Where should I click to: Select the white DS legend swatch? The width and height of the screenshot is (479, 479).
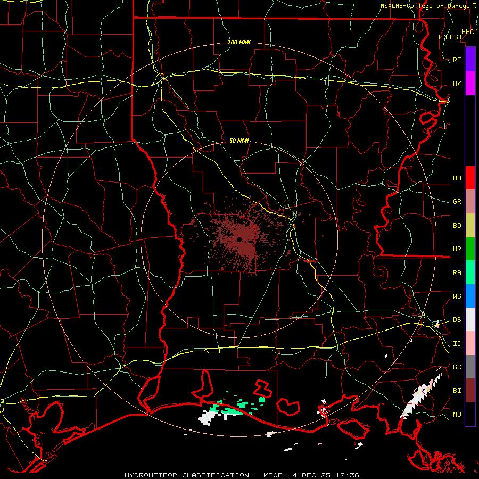point(470,319)
